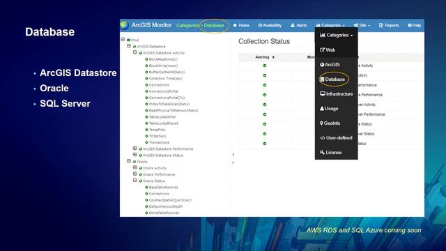Viewport: 446px width, 251px height.
Task: Select TempFiles counter
Action: pos(157,130)
